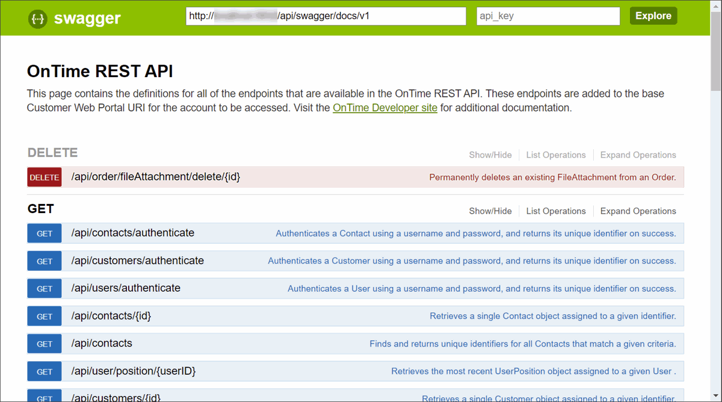
Task: Click the GET badge for /api/contacts/{id}
Action: pyautogui.click(x=45, y=317)
